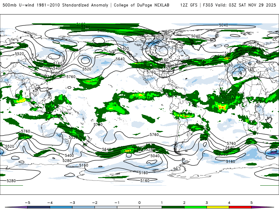The height and width of the screenshot is (209, 279).
Task: Click the yellow 3-to-4 color bar segment
Action: point(218,207)
